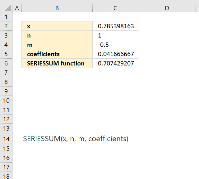Select row 5 header
This screenshot has height=179, width=199.
pos(6,54)
